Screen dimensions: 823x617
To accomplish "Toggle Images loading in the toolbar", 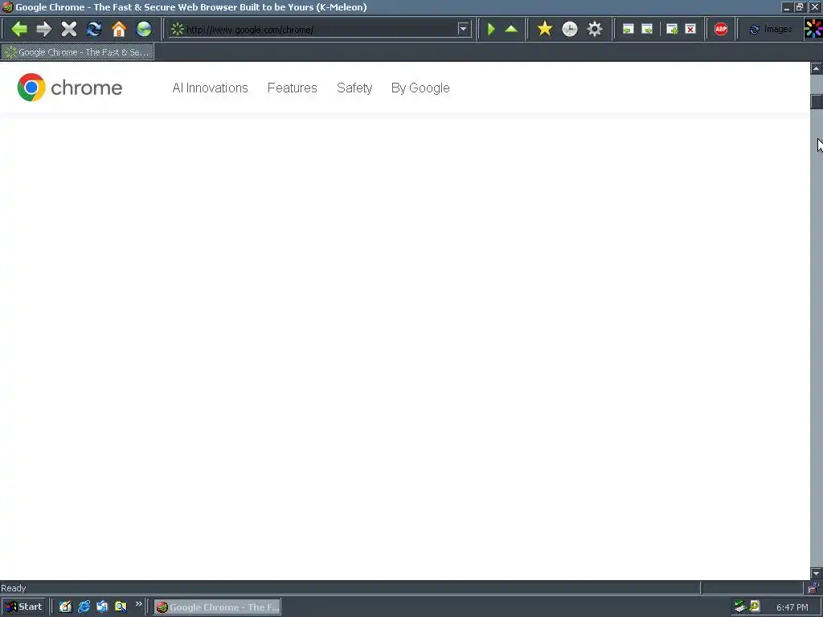I will tap(770, 30).
